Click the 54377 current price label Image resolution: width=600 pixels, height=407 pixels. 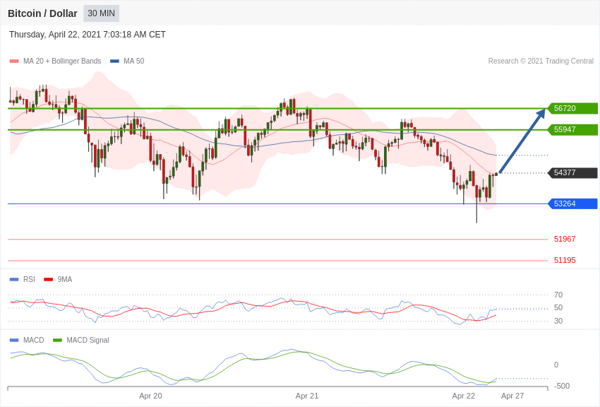point(573,172)
